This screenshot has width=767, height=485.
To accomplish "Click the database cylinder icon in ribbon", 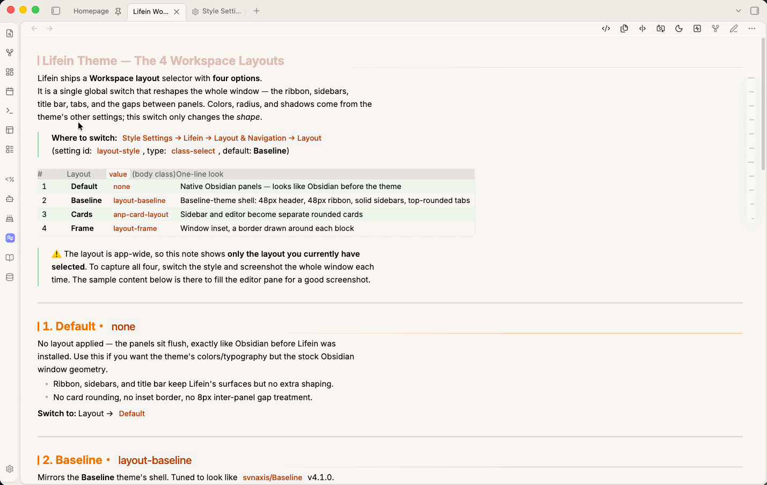I will [x=10, y=277].
